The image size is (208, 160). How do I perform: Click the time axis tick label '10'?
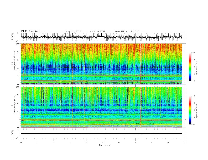pos(185,142)
